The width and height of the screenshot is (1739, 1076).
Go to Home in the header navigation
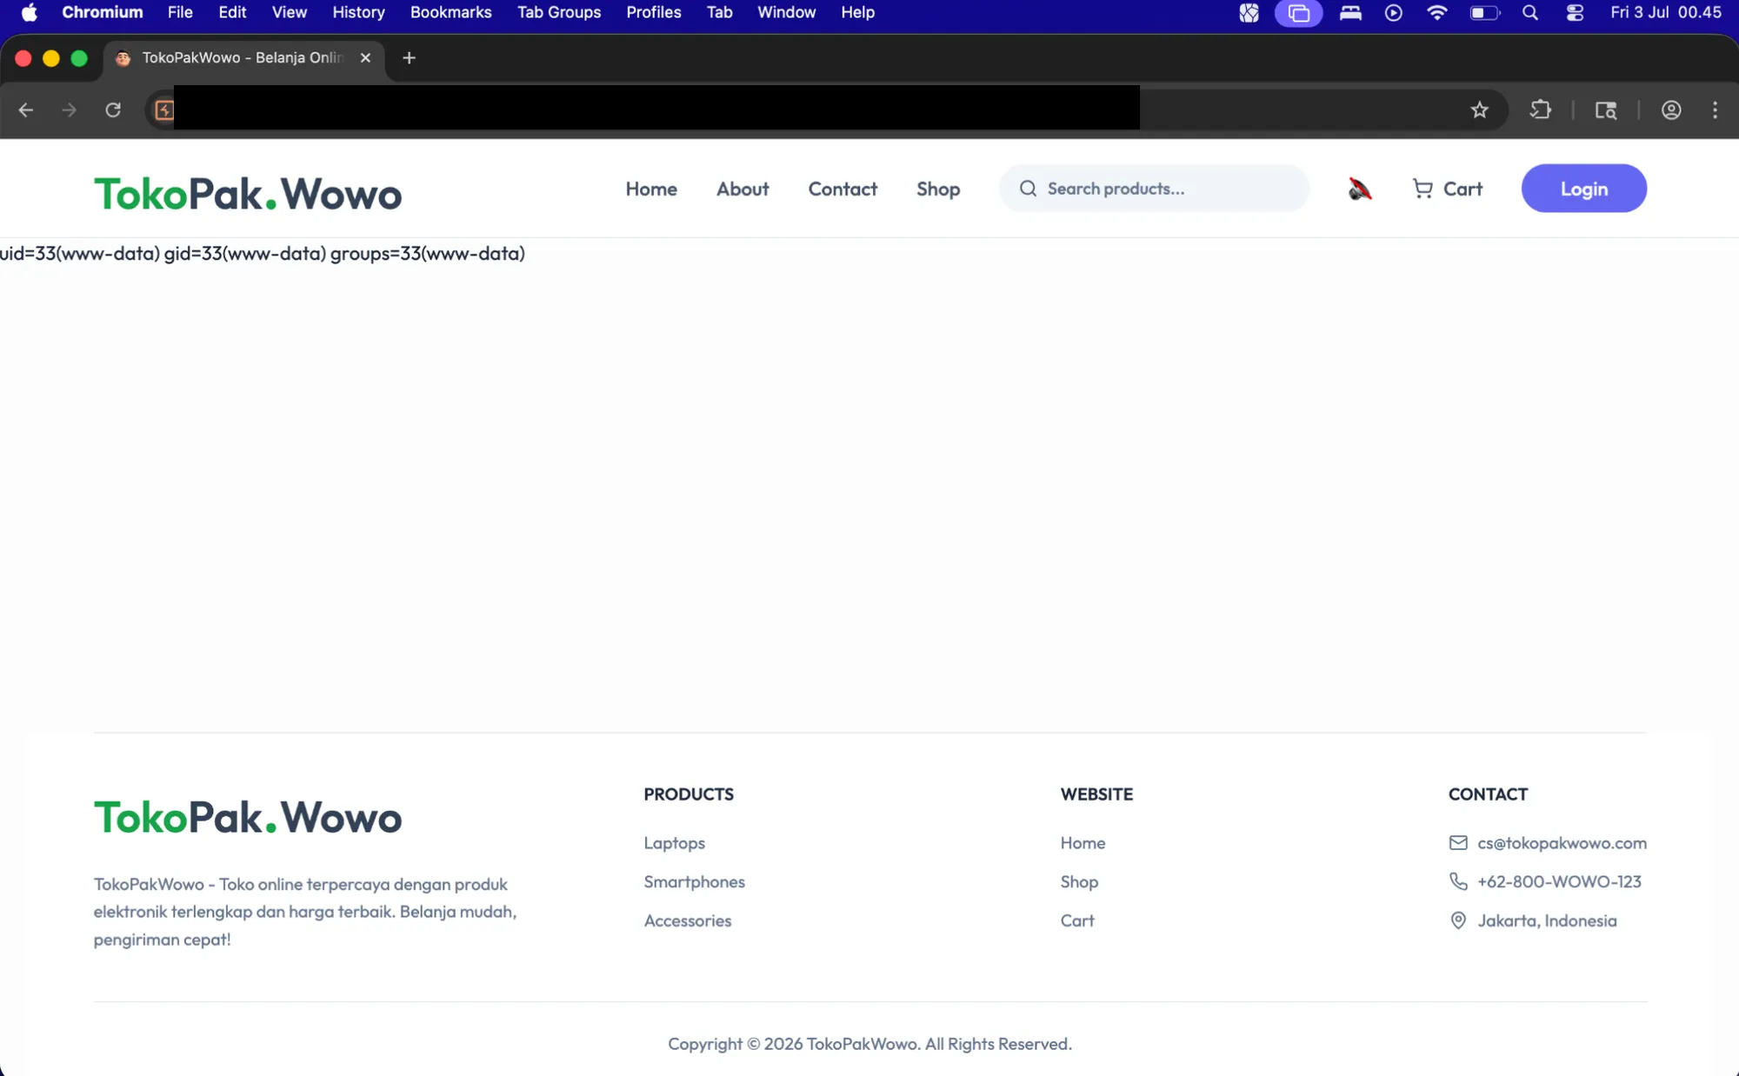651,189
